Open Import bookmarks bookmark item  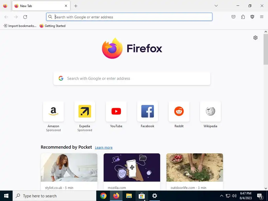(x=20, y=26)
